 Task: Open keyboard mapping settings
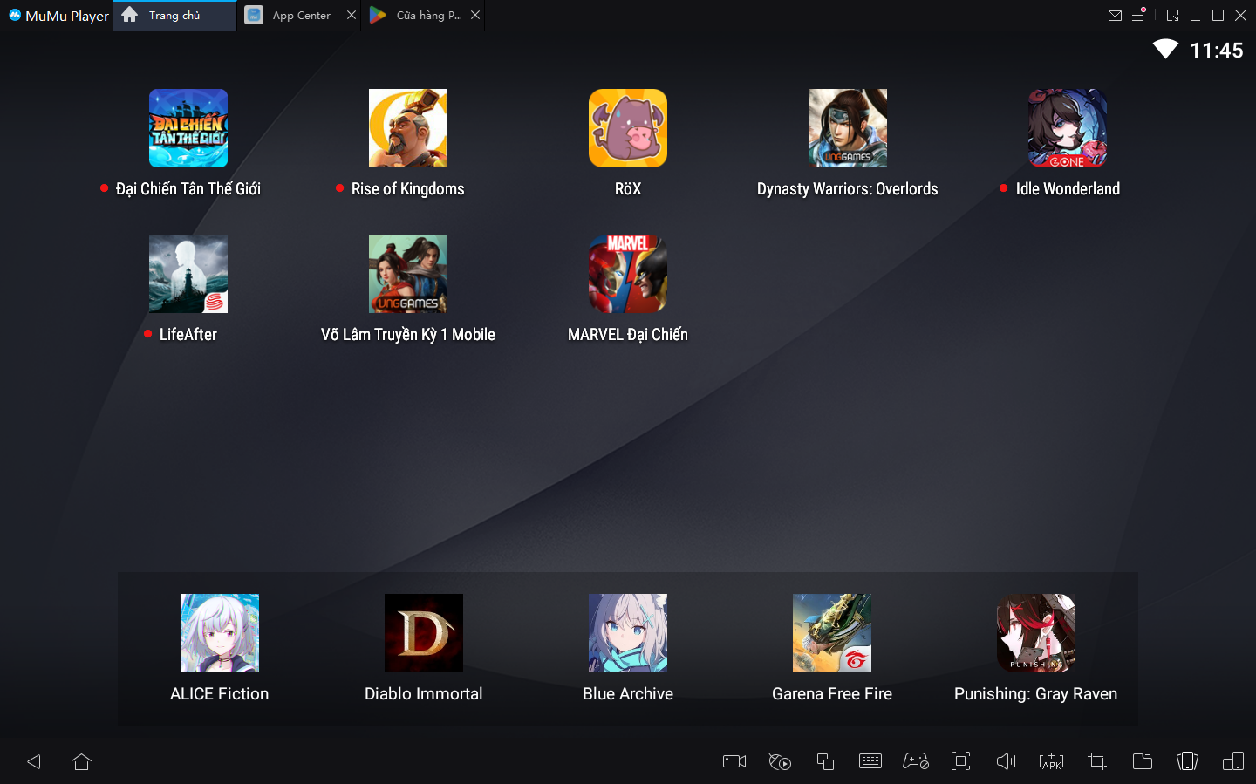click(870, 761)
